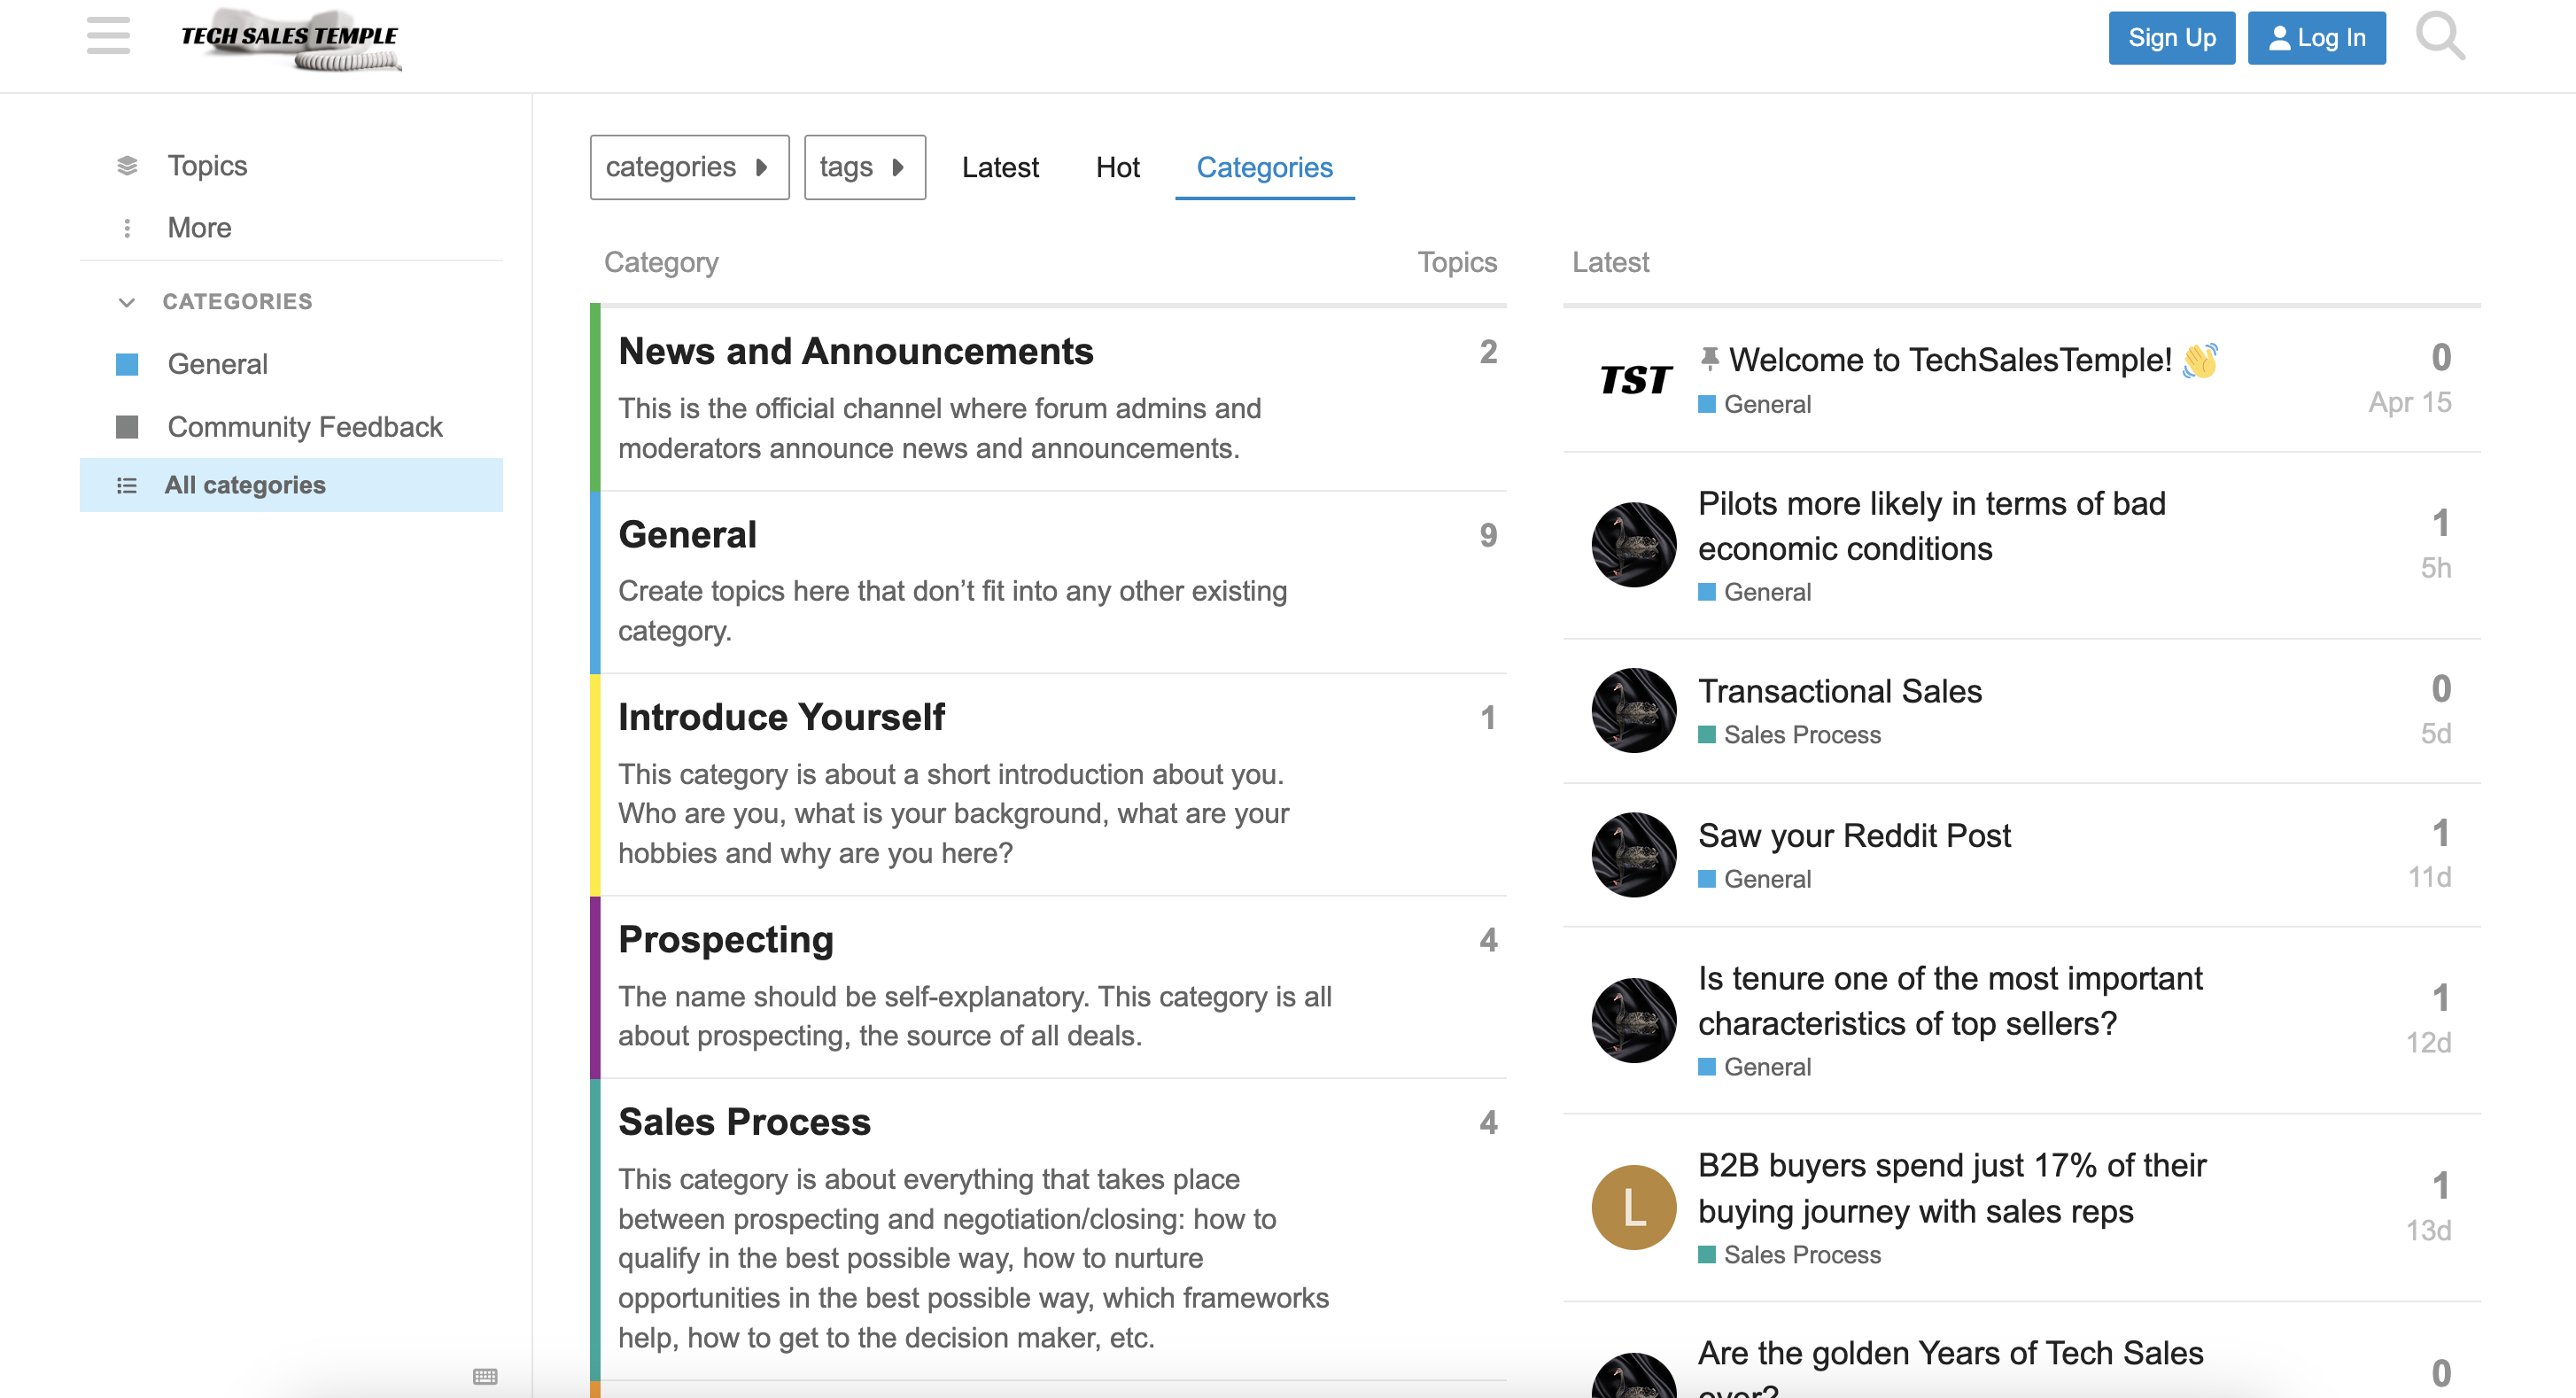
Task: Click the Topics column header
Action: click(1457, 262)
